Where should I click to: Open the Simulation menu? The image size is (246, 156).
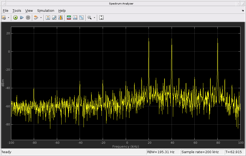tap(46, 11)
